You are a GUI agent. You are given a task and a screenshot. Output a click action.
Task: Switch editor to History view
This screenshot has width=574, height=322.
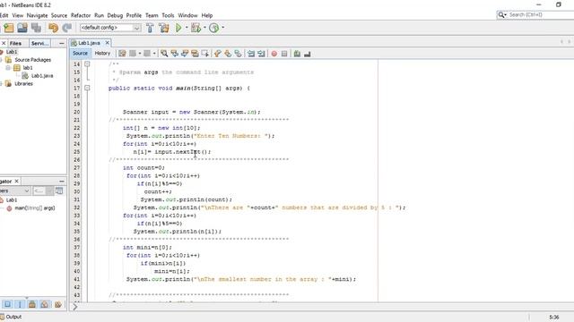click(x=102, y=54)
